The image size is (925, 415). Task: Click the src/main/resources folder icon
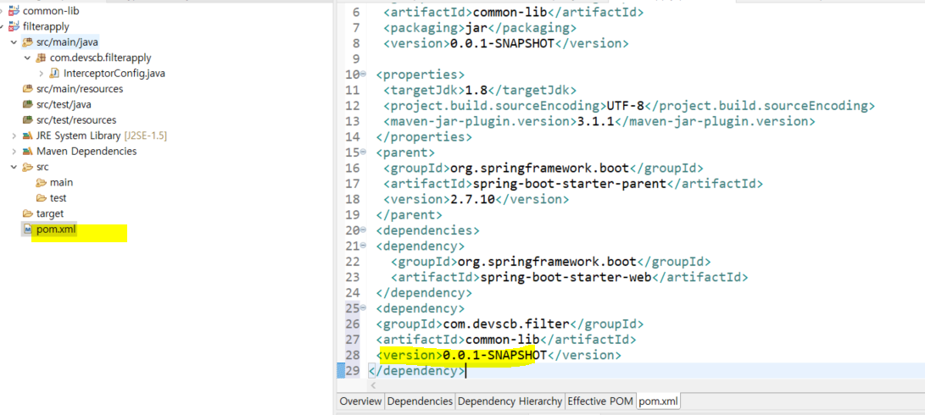pyautogui.click(x=27, y=89)
